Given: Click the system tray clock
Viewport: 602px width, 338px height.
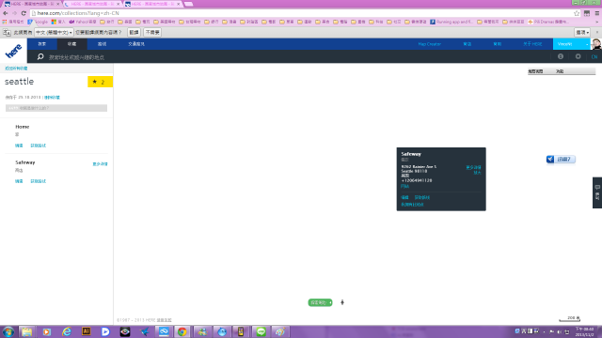Looking at the screenshot, I should click(584, 331).
